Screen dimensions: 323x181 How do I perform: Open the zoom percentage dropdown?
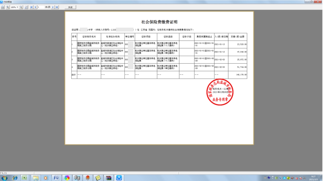click(17, 7)
